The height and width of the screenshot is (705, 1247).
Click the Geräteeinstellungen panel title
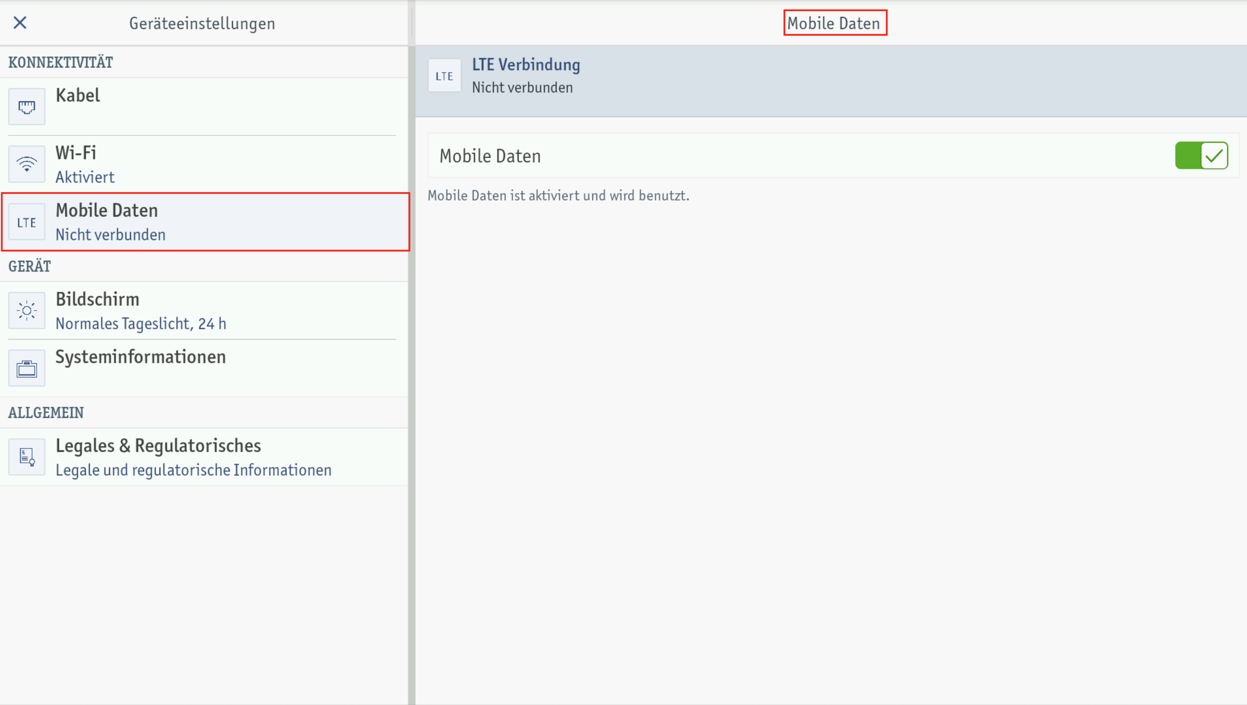point(202,24)
